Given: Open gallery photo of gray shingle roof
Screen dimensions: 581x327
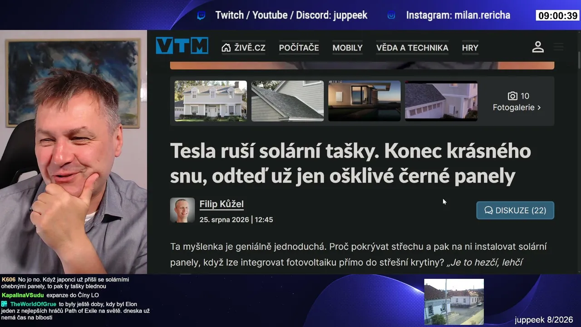Looking at the screenshot, I should pos(287,101).
